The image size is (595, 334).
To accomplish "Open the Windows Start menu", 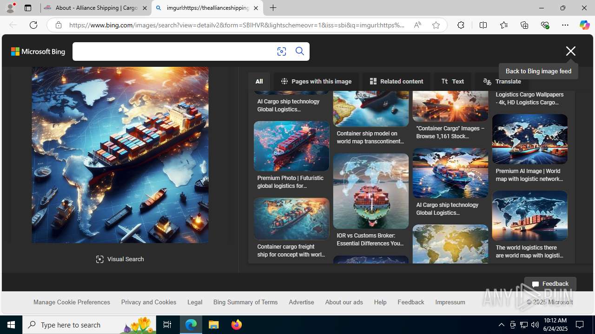I will [11, 325].
